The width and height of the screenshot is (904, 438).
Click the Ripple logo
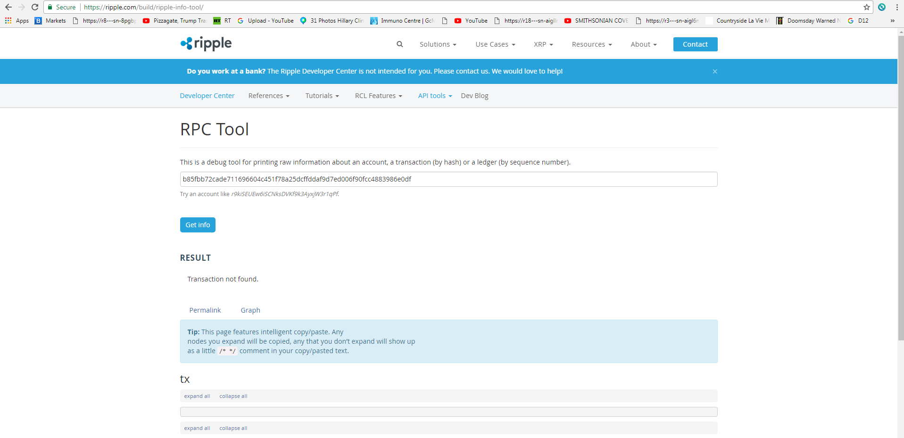[x=206, y=43]
